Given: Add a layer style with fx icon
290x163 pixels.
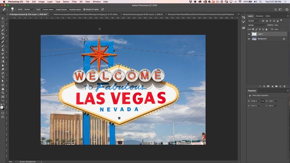Looking at the screenshot, I should [264, 86].
